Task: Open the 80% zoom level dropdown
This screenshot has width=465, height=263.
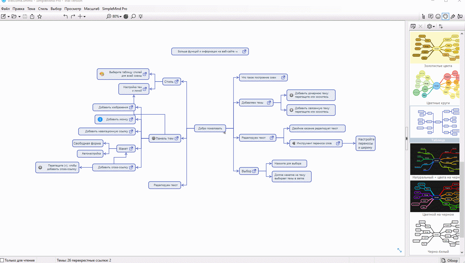Action: 117,16
